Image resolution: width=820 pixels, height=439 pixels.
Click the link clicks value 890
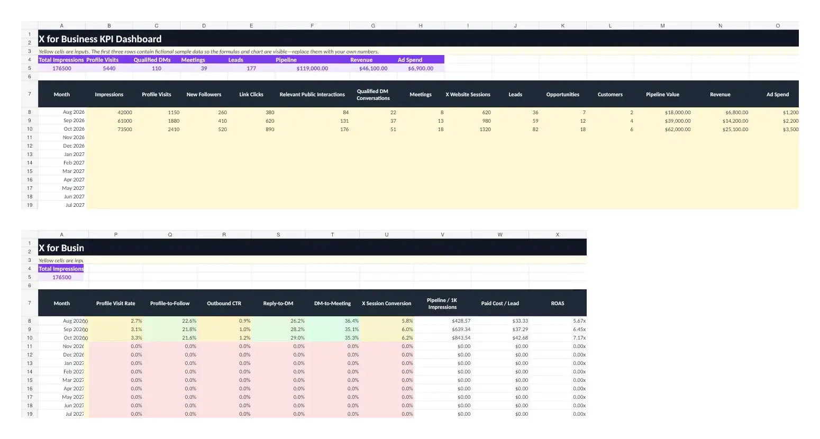tap(251, 129)
